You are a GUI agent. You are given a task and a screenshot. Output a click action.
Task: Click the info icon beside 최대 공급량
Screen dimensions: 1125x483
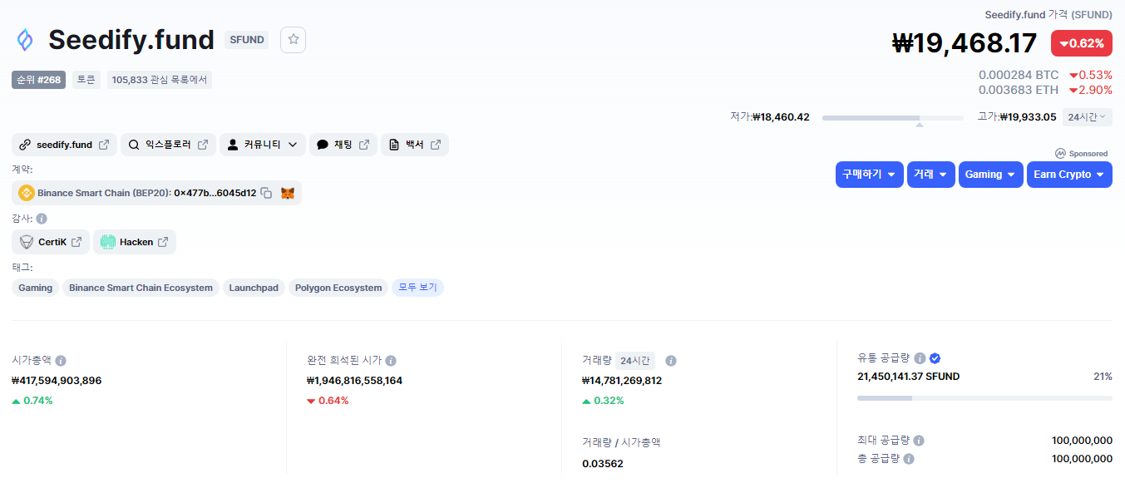(919, 441)
